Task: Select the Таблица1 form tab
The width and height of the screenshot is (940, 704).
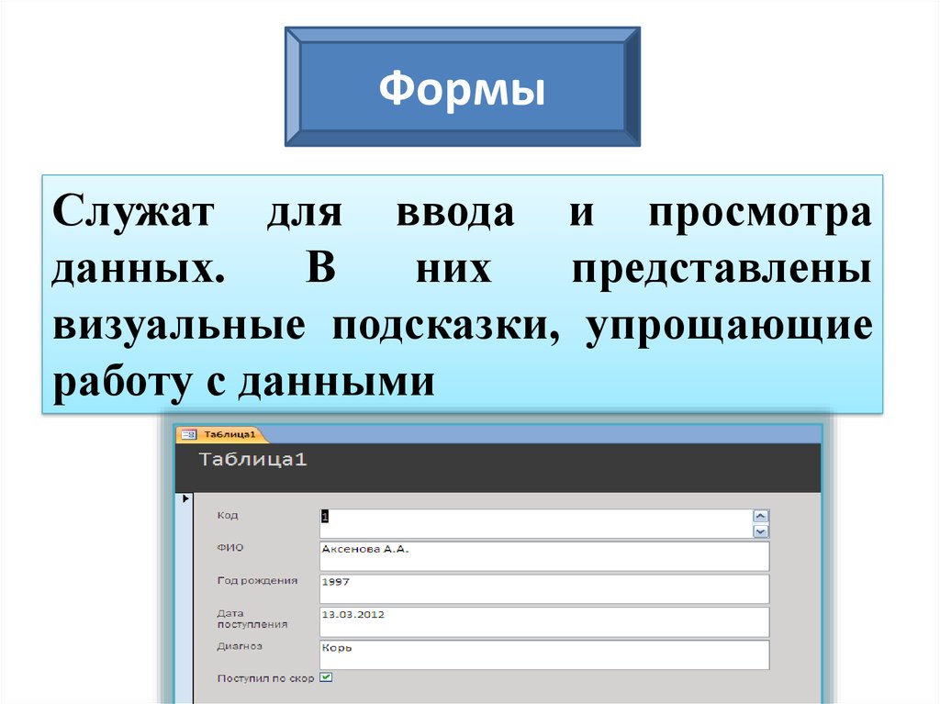Action: point(220,434)
